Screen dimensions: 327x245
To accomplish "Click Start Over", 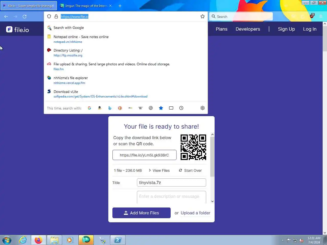I will click(x=190, y=170).
